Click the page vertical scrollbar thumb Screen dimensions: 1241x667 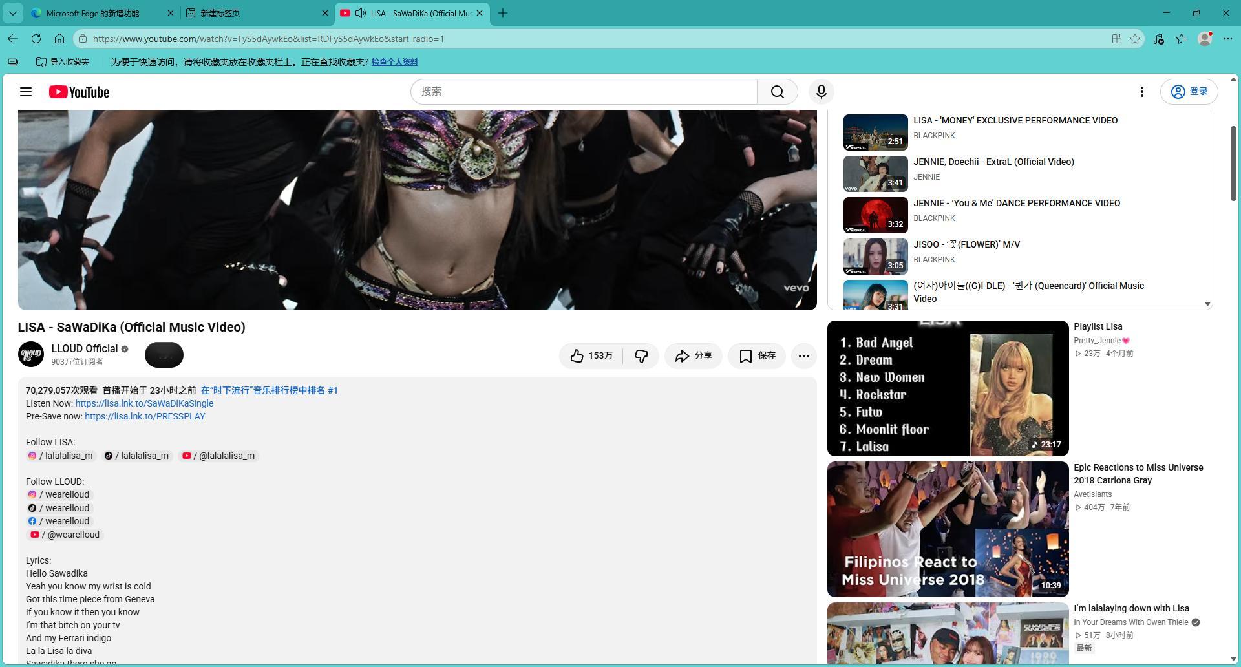pos(1233,163)
